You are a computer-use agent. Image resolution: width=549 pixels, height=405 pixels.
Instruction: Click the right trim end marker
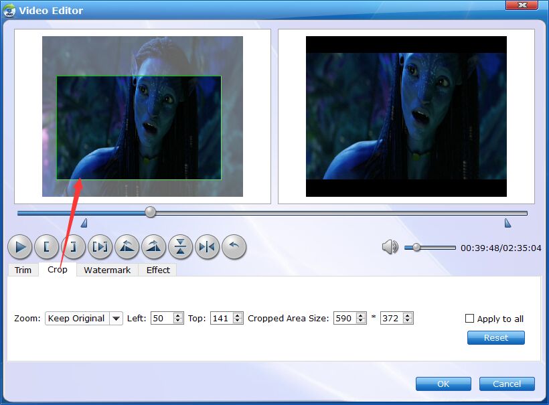[507, 223]
